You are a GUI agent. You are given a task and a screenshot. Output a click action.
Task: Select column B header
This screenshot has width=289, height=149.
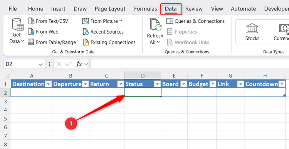click(x=71, y=76)
